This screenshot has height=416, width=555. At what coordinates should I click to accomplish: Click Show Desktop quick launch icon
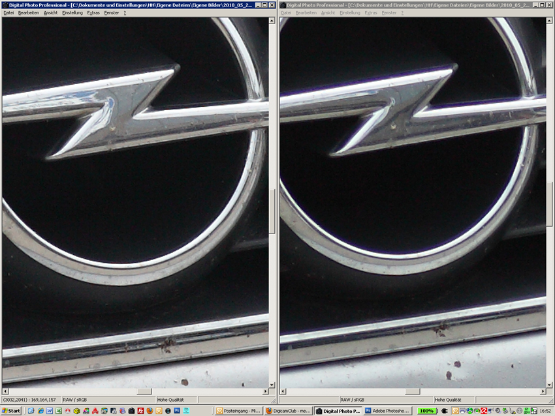[x=31, y=411]
